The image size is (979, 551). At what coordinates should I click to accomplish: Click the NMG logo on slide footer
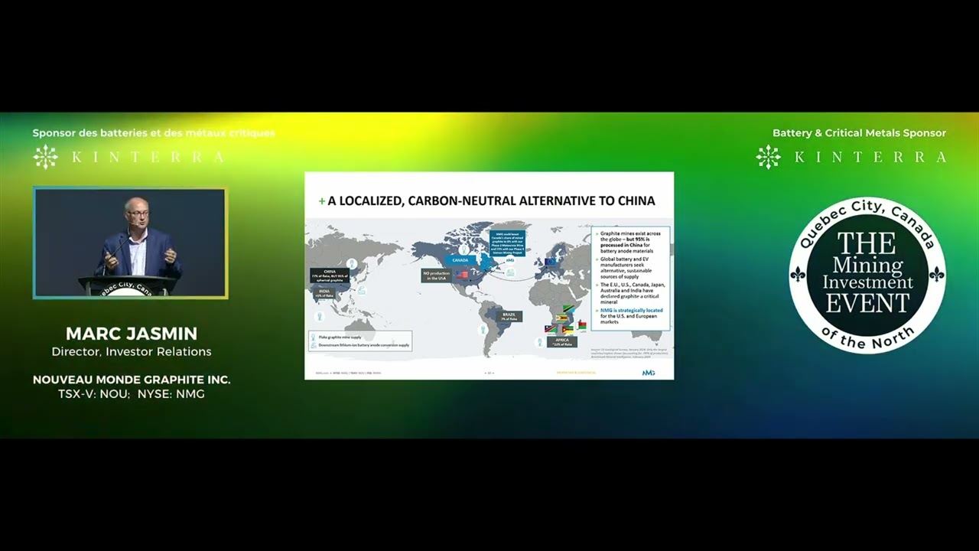tap(649, 373)
